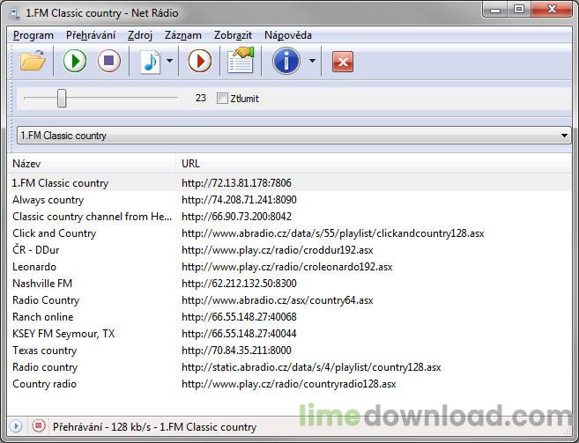The height and width of the screenshot is (443, 579).
Task: Click the red X exit toolbar icon
Action: pyautogui.click(x=343, y=62)
